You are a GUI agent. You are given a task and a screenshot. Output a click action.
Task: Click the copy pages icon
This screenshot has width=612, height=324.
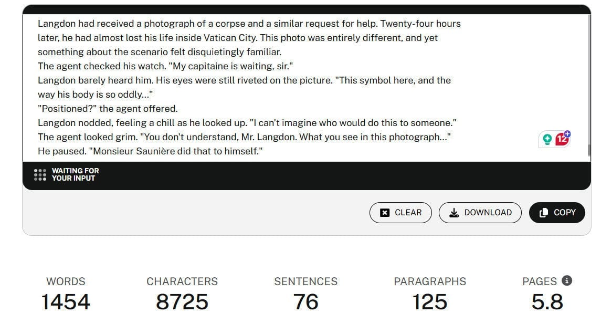coord(544,213)
